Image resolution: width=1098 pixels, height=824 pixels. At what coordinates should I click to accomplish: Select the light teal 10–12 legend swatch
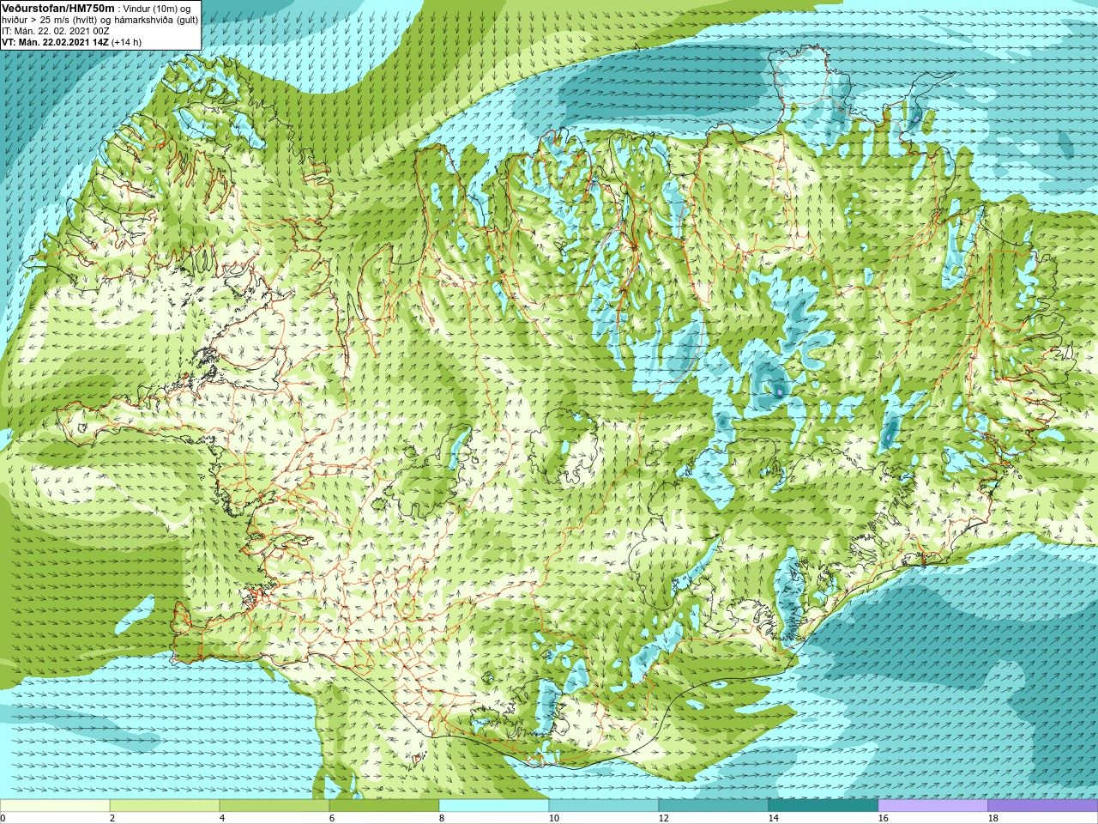(604, 806)
